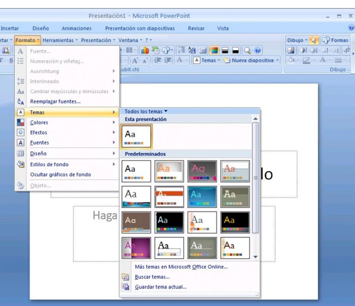
Task: Click Más temas en Microsoft Office Online
Action: click(x=181, y=267)
